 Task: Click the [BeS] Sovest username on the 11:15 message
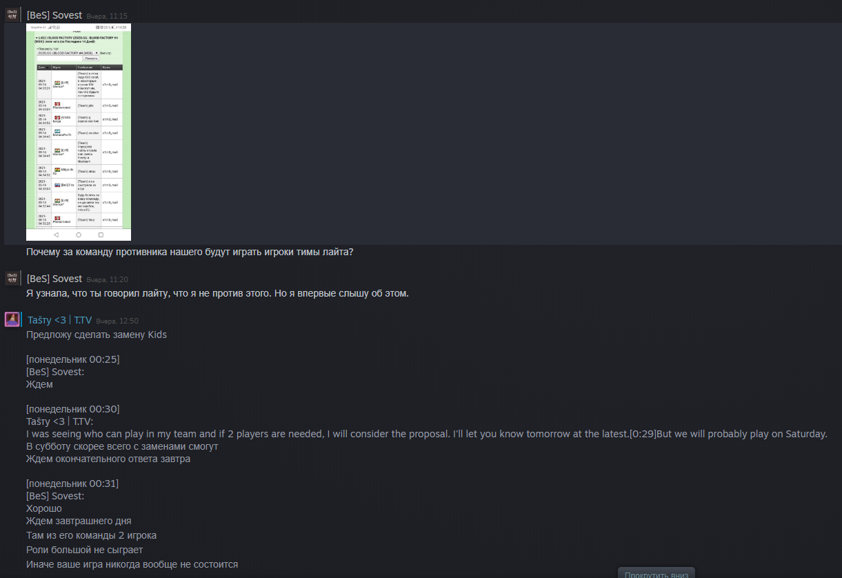(54, 15)
